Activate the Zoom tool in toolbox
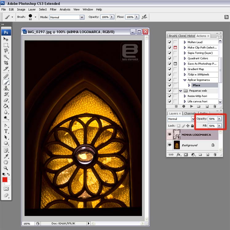Viewport: 230px width, 230px height. click(x=6, y=168)
